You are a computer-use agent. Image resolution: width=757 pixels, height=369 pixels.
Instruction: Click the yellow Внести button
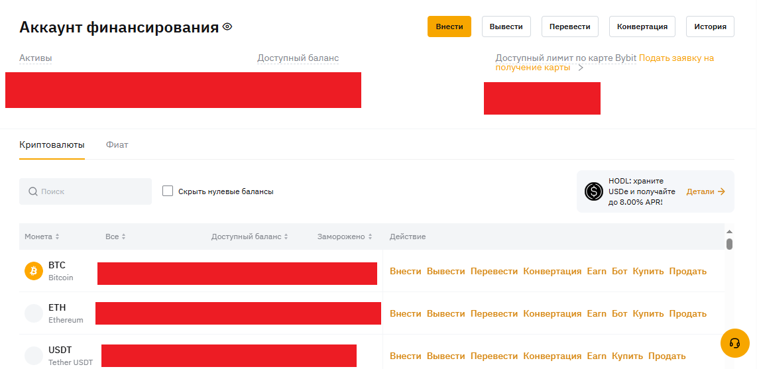click(449, 26)
